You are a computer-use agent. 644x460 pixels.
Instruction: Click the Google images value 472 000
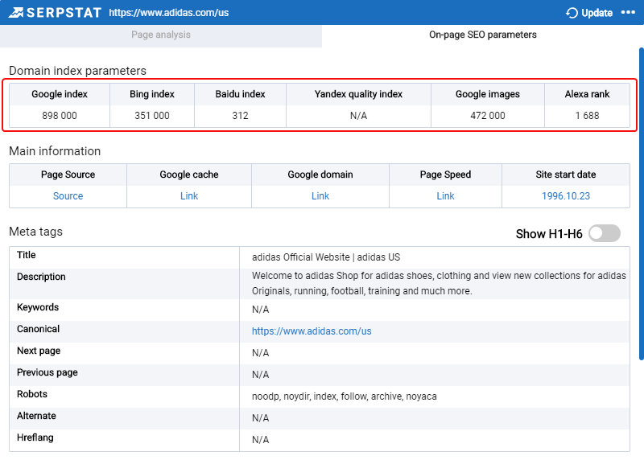488,116
